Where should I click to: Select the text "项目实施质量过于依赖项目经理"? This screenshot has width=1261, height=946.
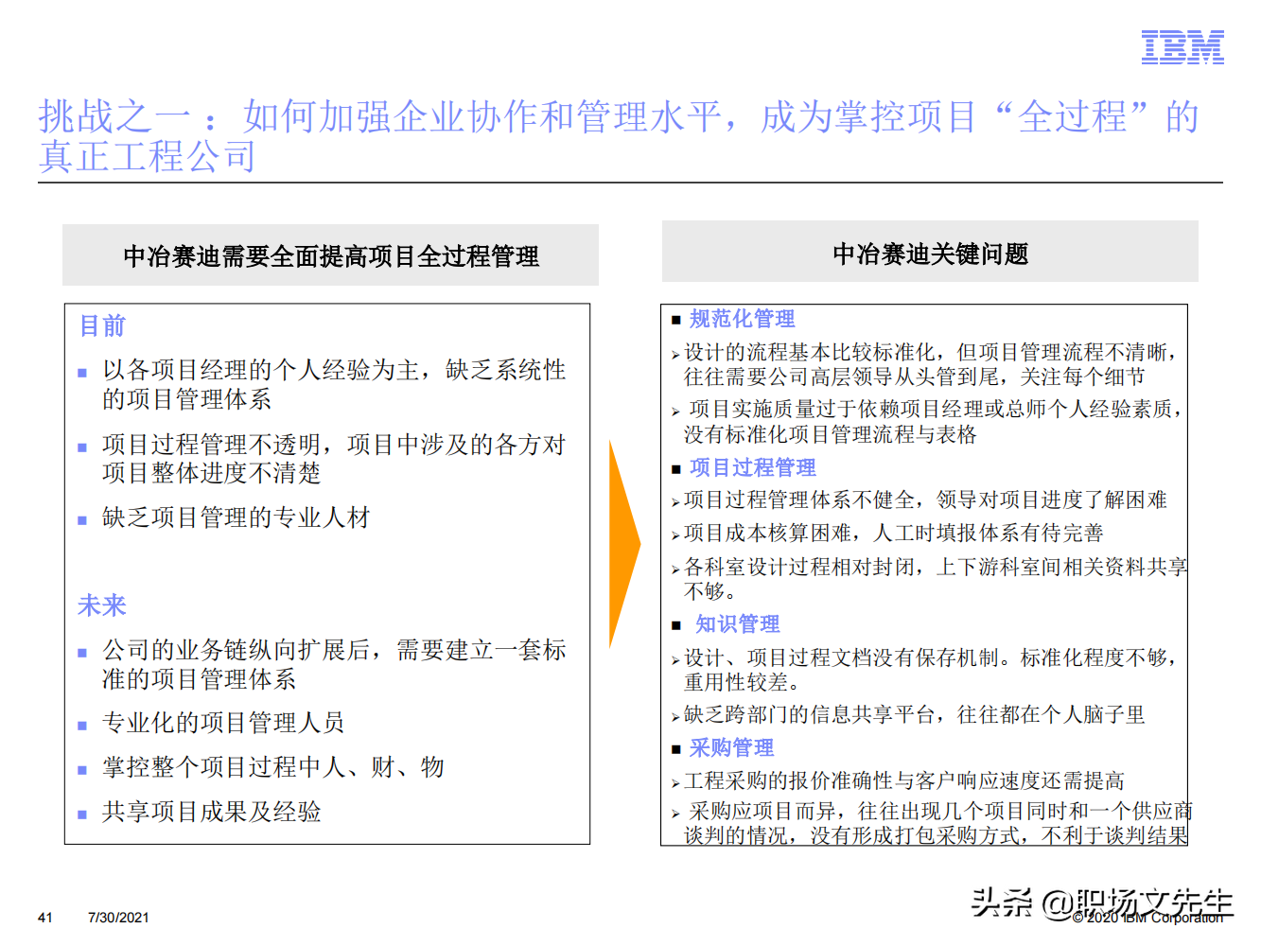[x=933, y=422]
